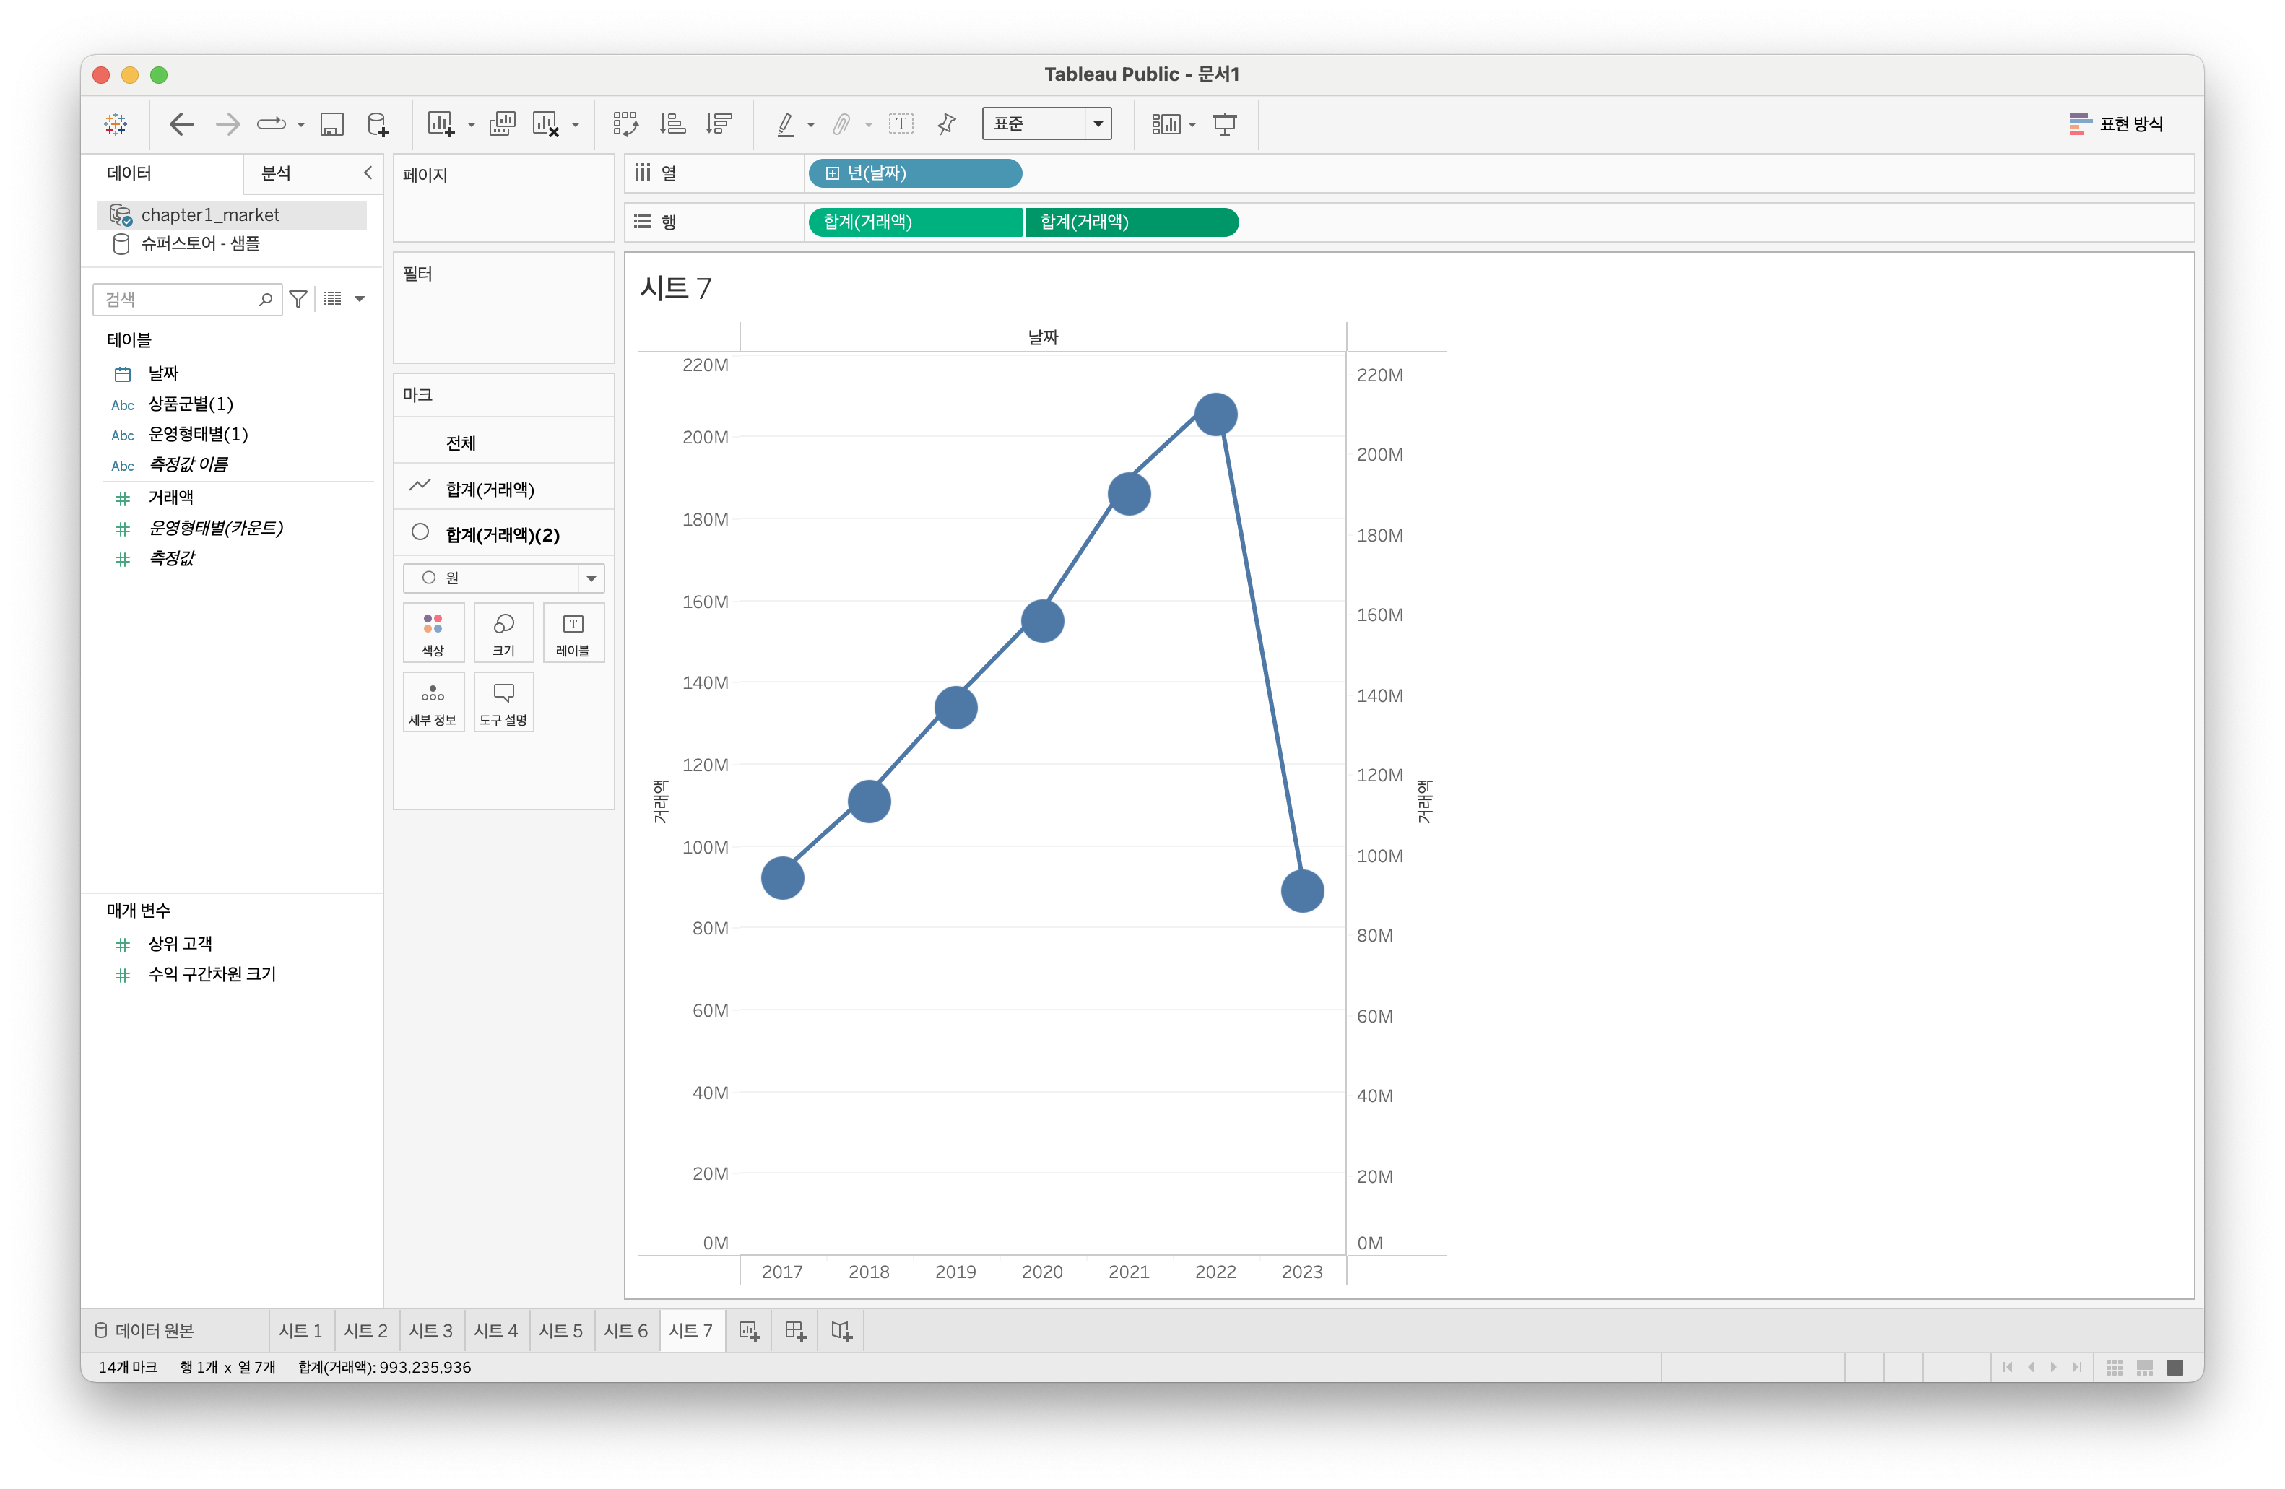Click the undo back arrow

point(181,124)
